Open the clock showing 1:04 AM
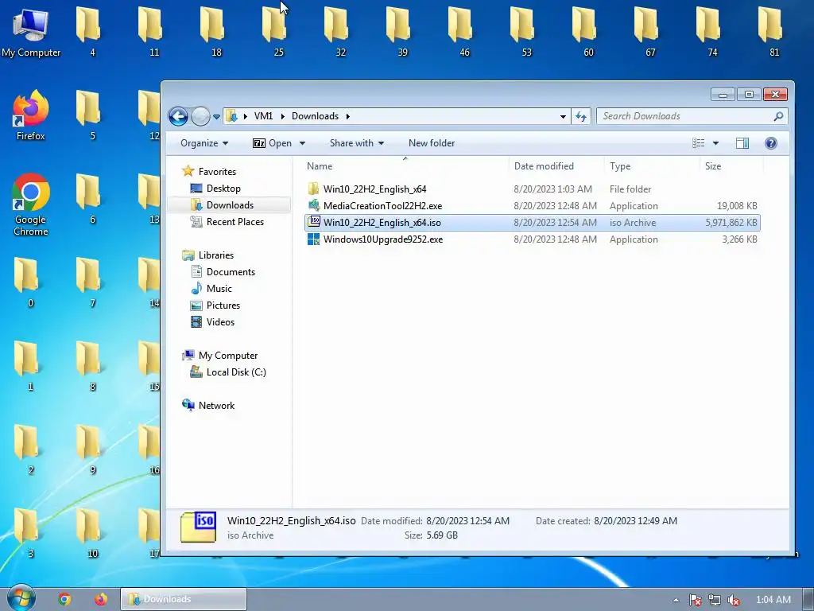This screenshot has height=611, width=814. click(773, 600)
